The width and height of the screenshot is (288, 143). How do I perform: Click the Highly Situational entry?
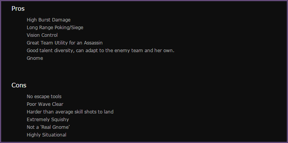[x=46, y=135]
